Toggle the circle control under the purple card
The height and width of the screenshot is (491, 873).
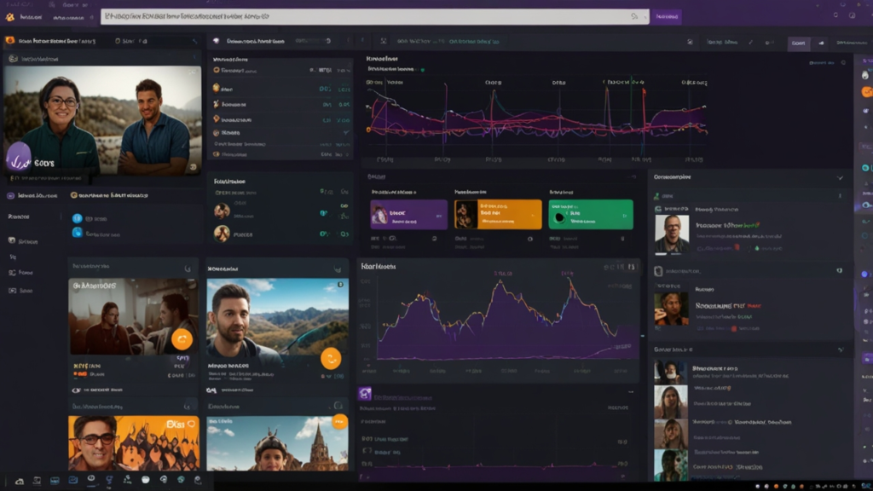pyautogui.click(x=434, y=239)
